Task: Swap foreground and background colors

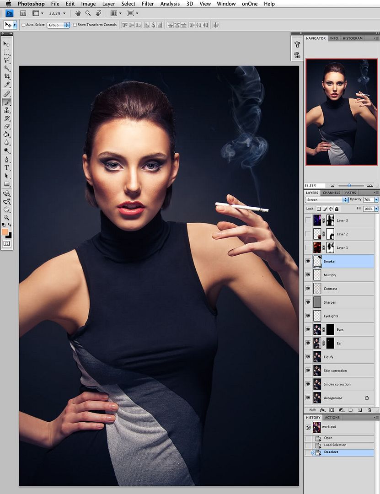Action: (10, 225)
